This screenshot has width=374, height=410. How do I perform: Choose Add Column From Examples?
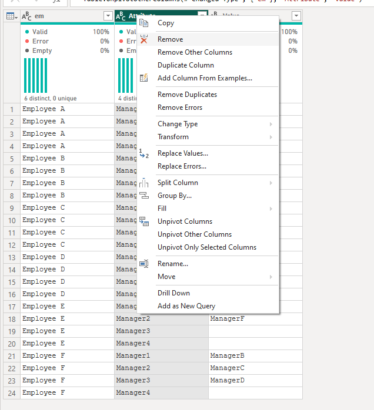(x=208, y=78)
